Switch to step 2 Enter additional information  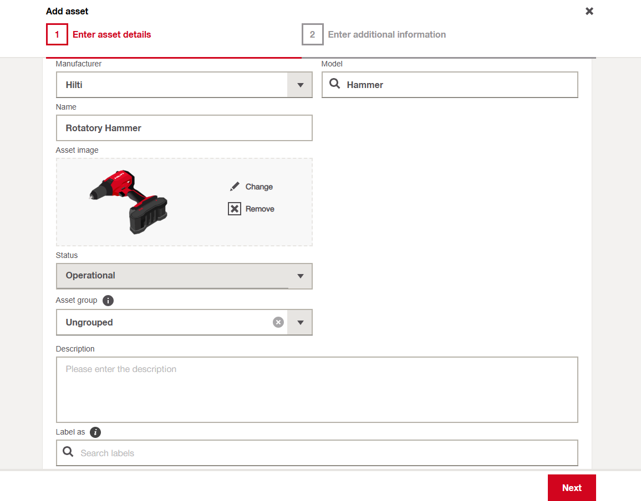pos(374,34)
